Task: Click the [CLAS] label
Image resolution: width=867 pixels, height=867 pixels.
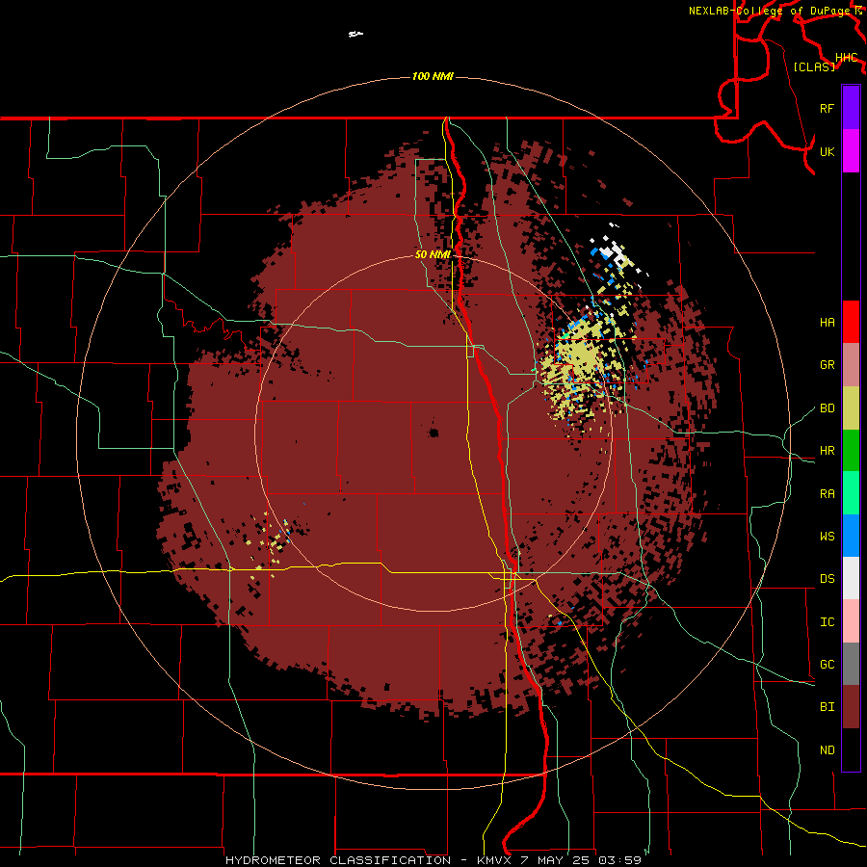Action: (814, 66)
